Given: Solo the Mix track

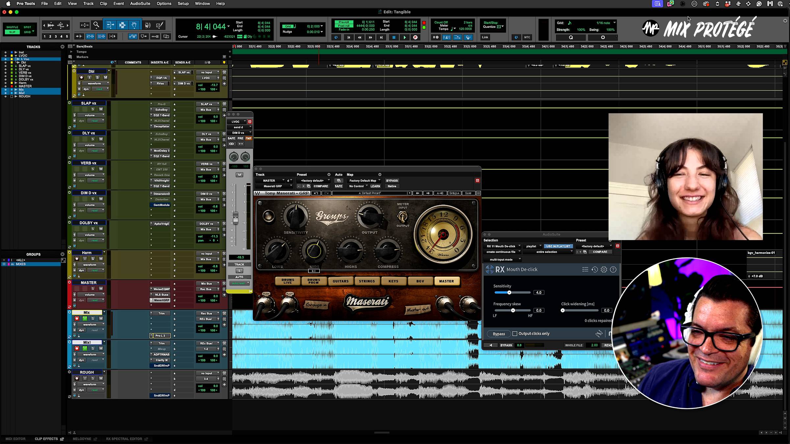Looking at the screenshot, I should pos(93,318).
